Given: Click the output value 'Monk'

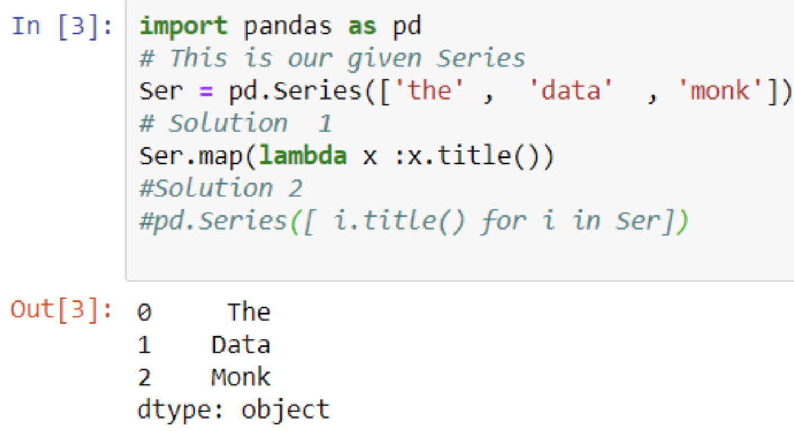Looking at the screenshot, I should (241, 377).
